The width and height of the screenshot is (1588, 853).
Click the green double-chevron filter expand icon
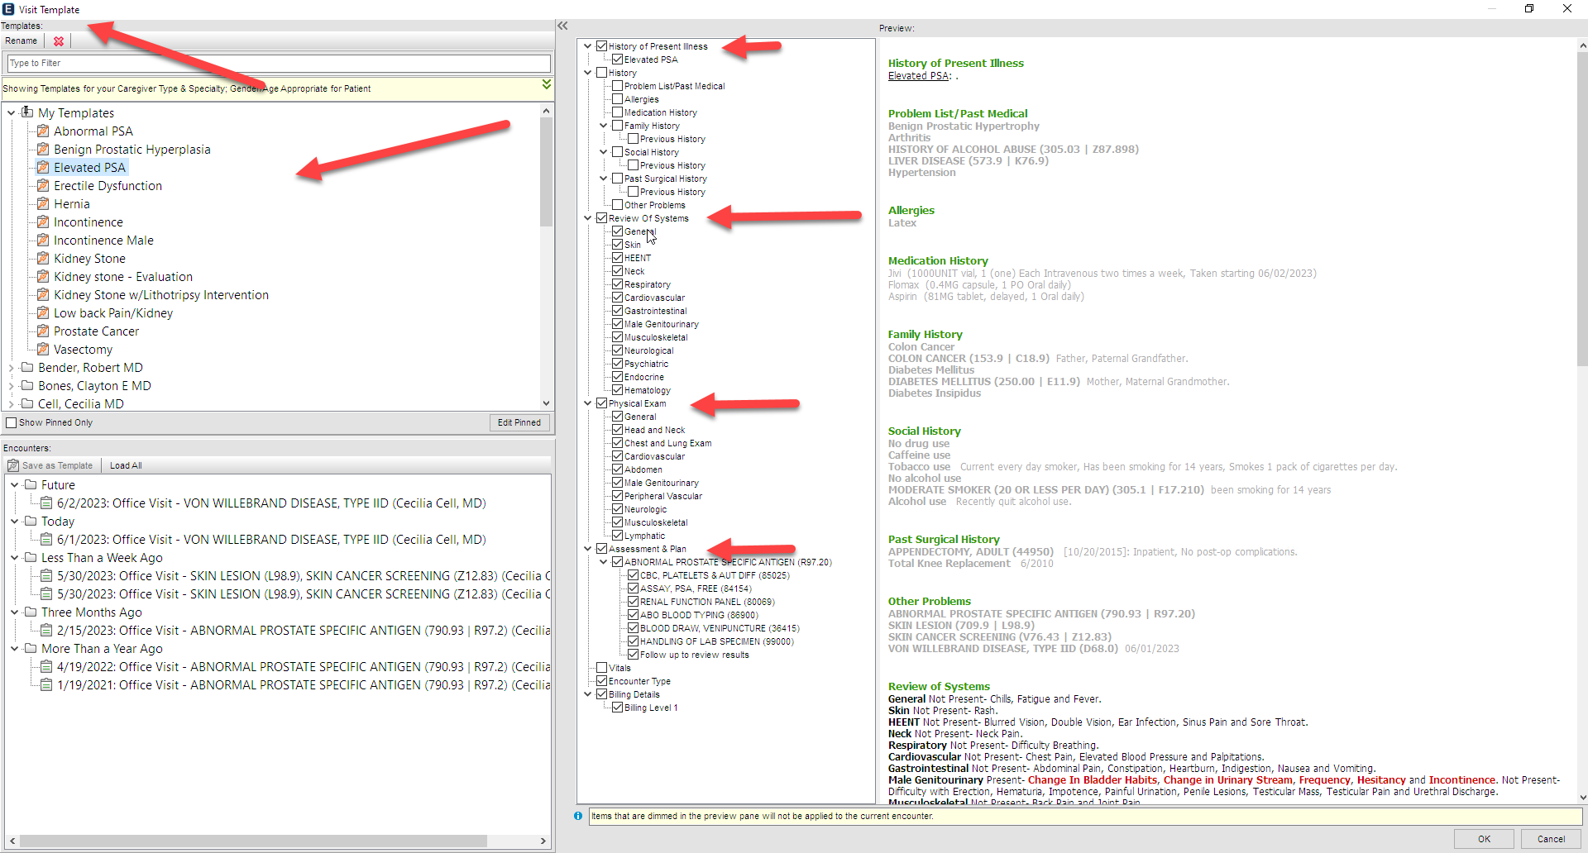pyautogui.click(x=546, y=84)
